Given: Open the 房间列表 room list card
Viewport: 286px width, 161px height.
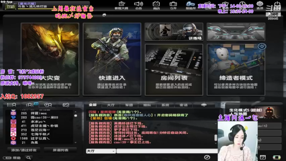Looking at the screenshot, I should coord(174,70).
